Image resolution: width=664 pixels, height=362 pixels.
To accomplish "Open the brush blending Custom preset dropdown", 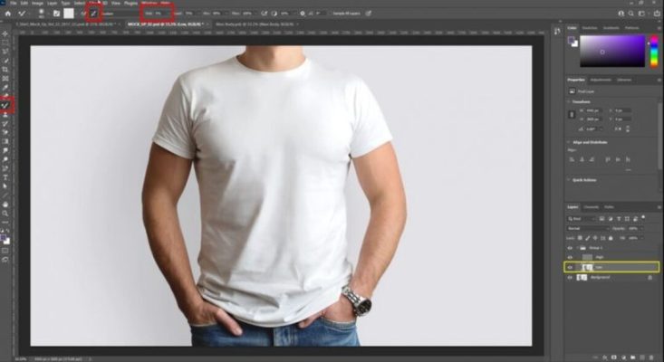I will [120, 14].
